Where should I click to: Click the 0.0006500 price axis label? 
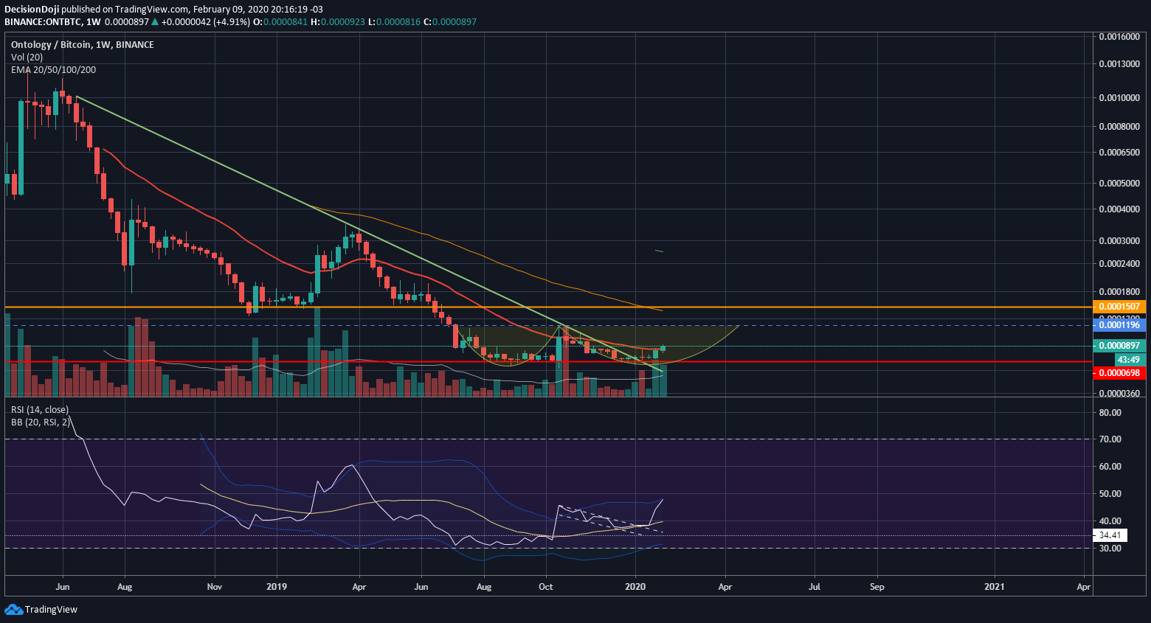(x=1119, y=153)
